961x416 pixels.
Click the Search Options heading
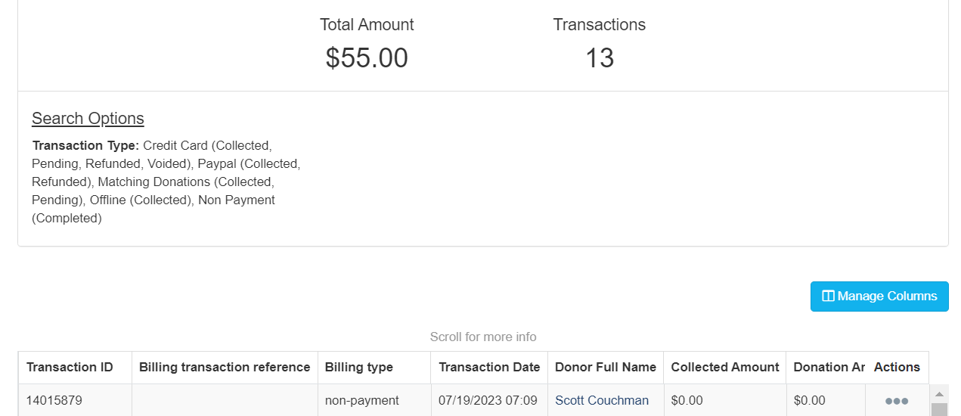coord(88,119)
